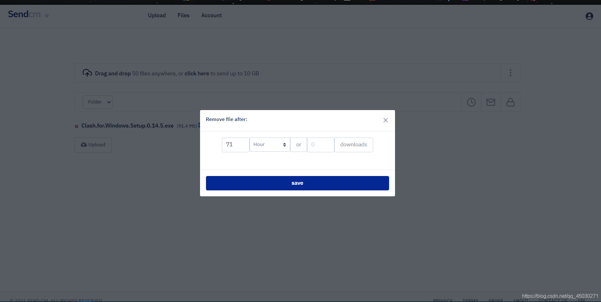Close the Remove file after dialog
Screen dimensions: 601x302
tap(386, 120)
